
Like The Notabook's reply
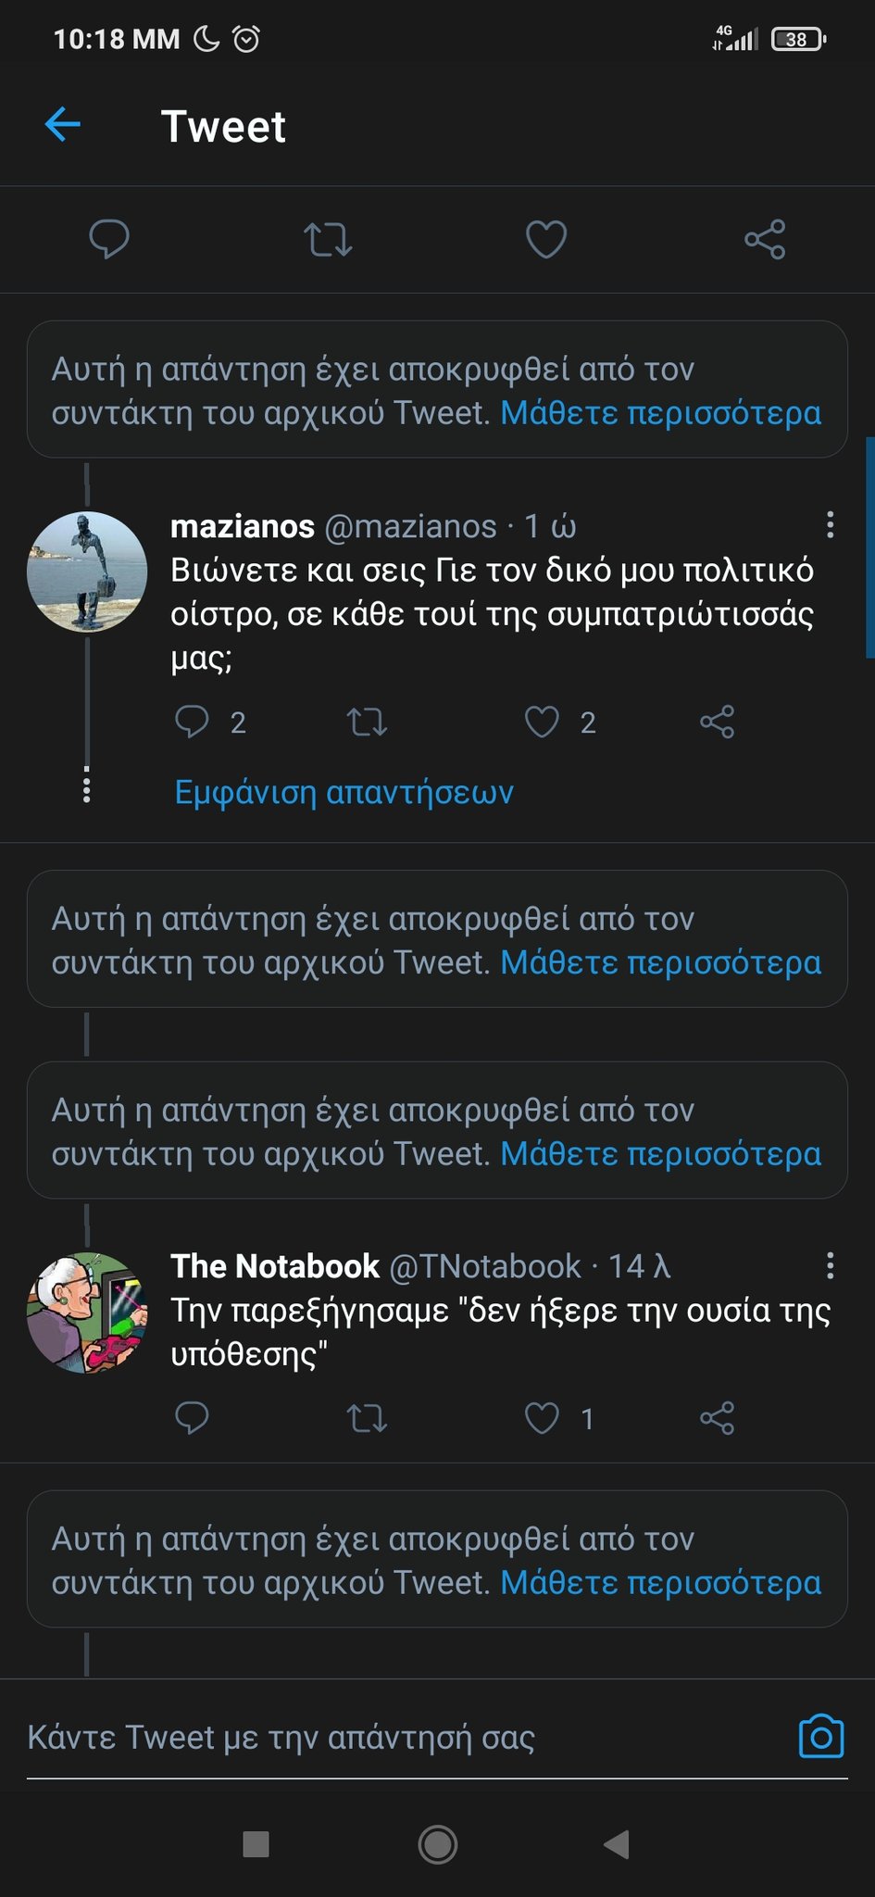542,1418
